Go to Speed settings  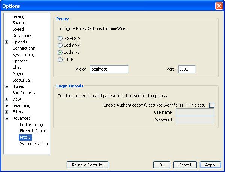point(18,29)
